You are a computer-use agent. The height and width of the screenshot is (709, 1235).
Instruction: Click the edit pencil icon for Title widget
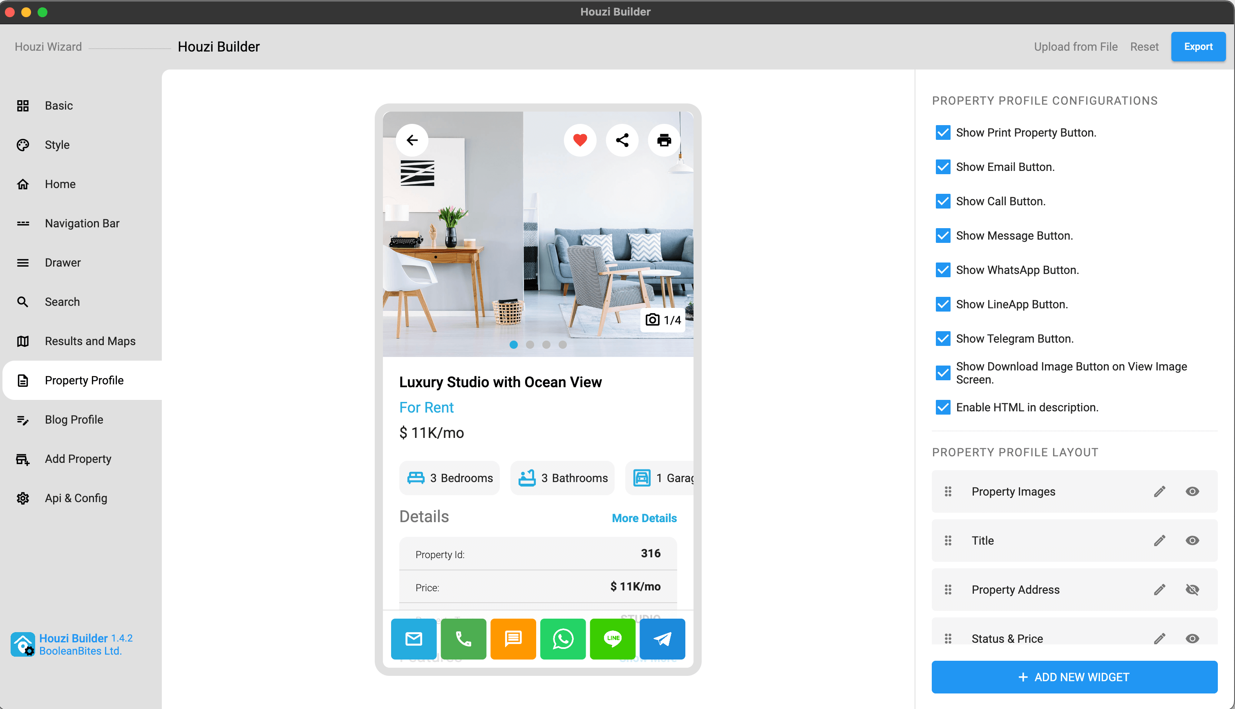click(x=1159, y=540)
